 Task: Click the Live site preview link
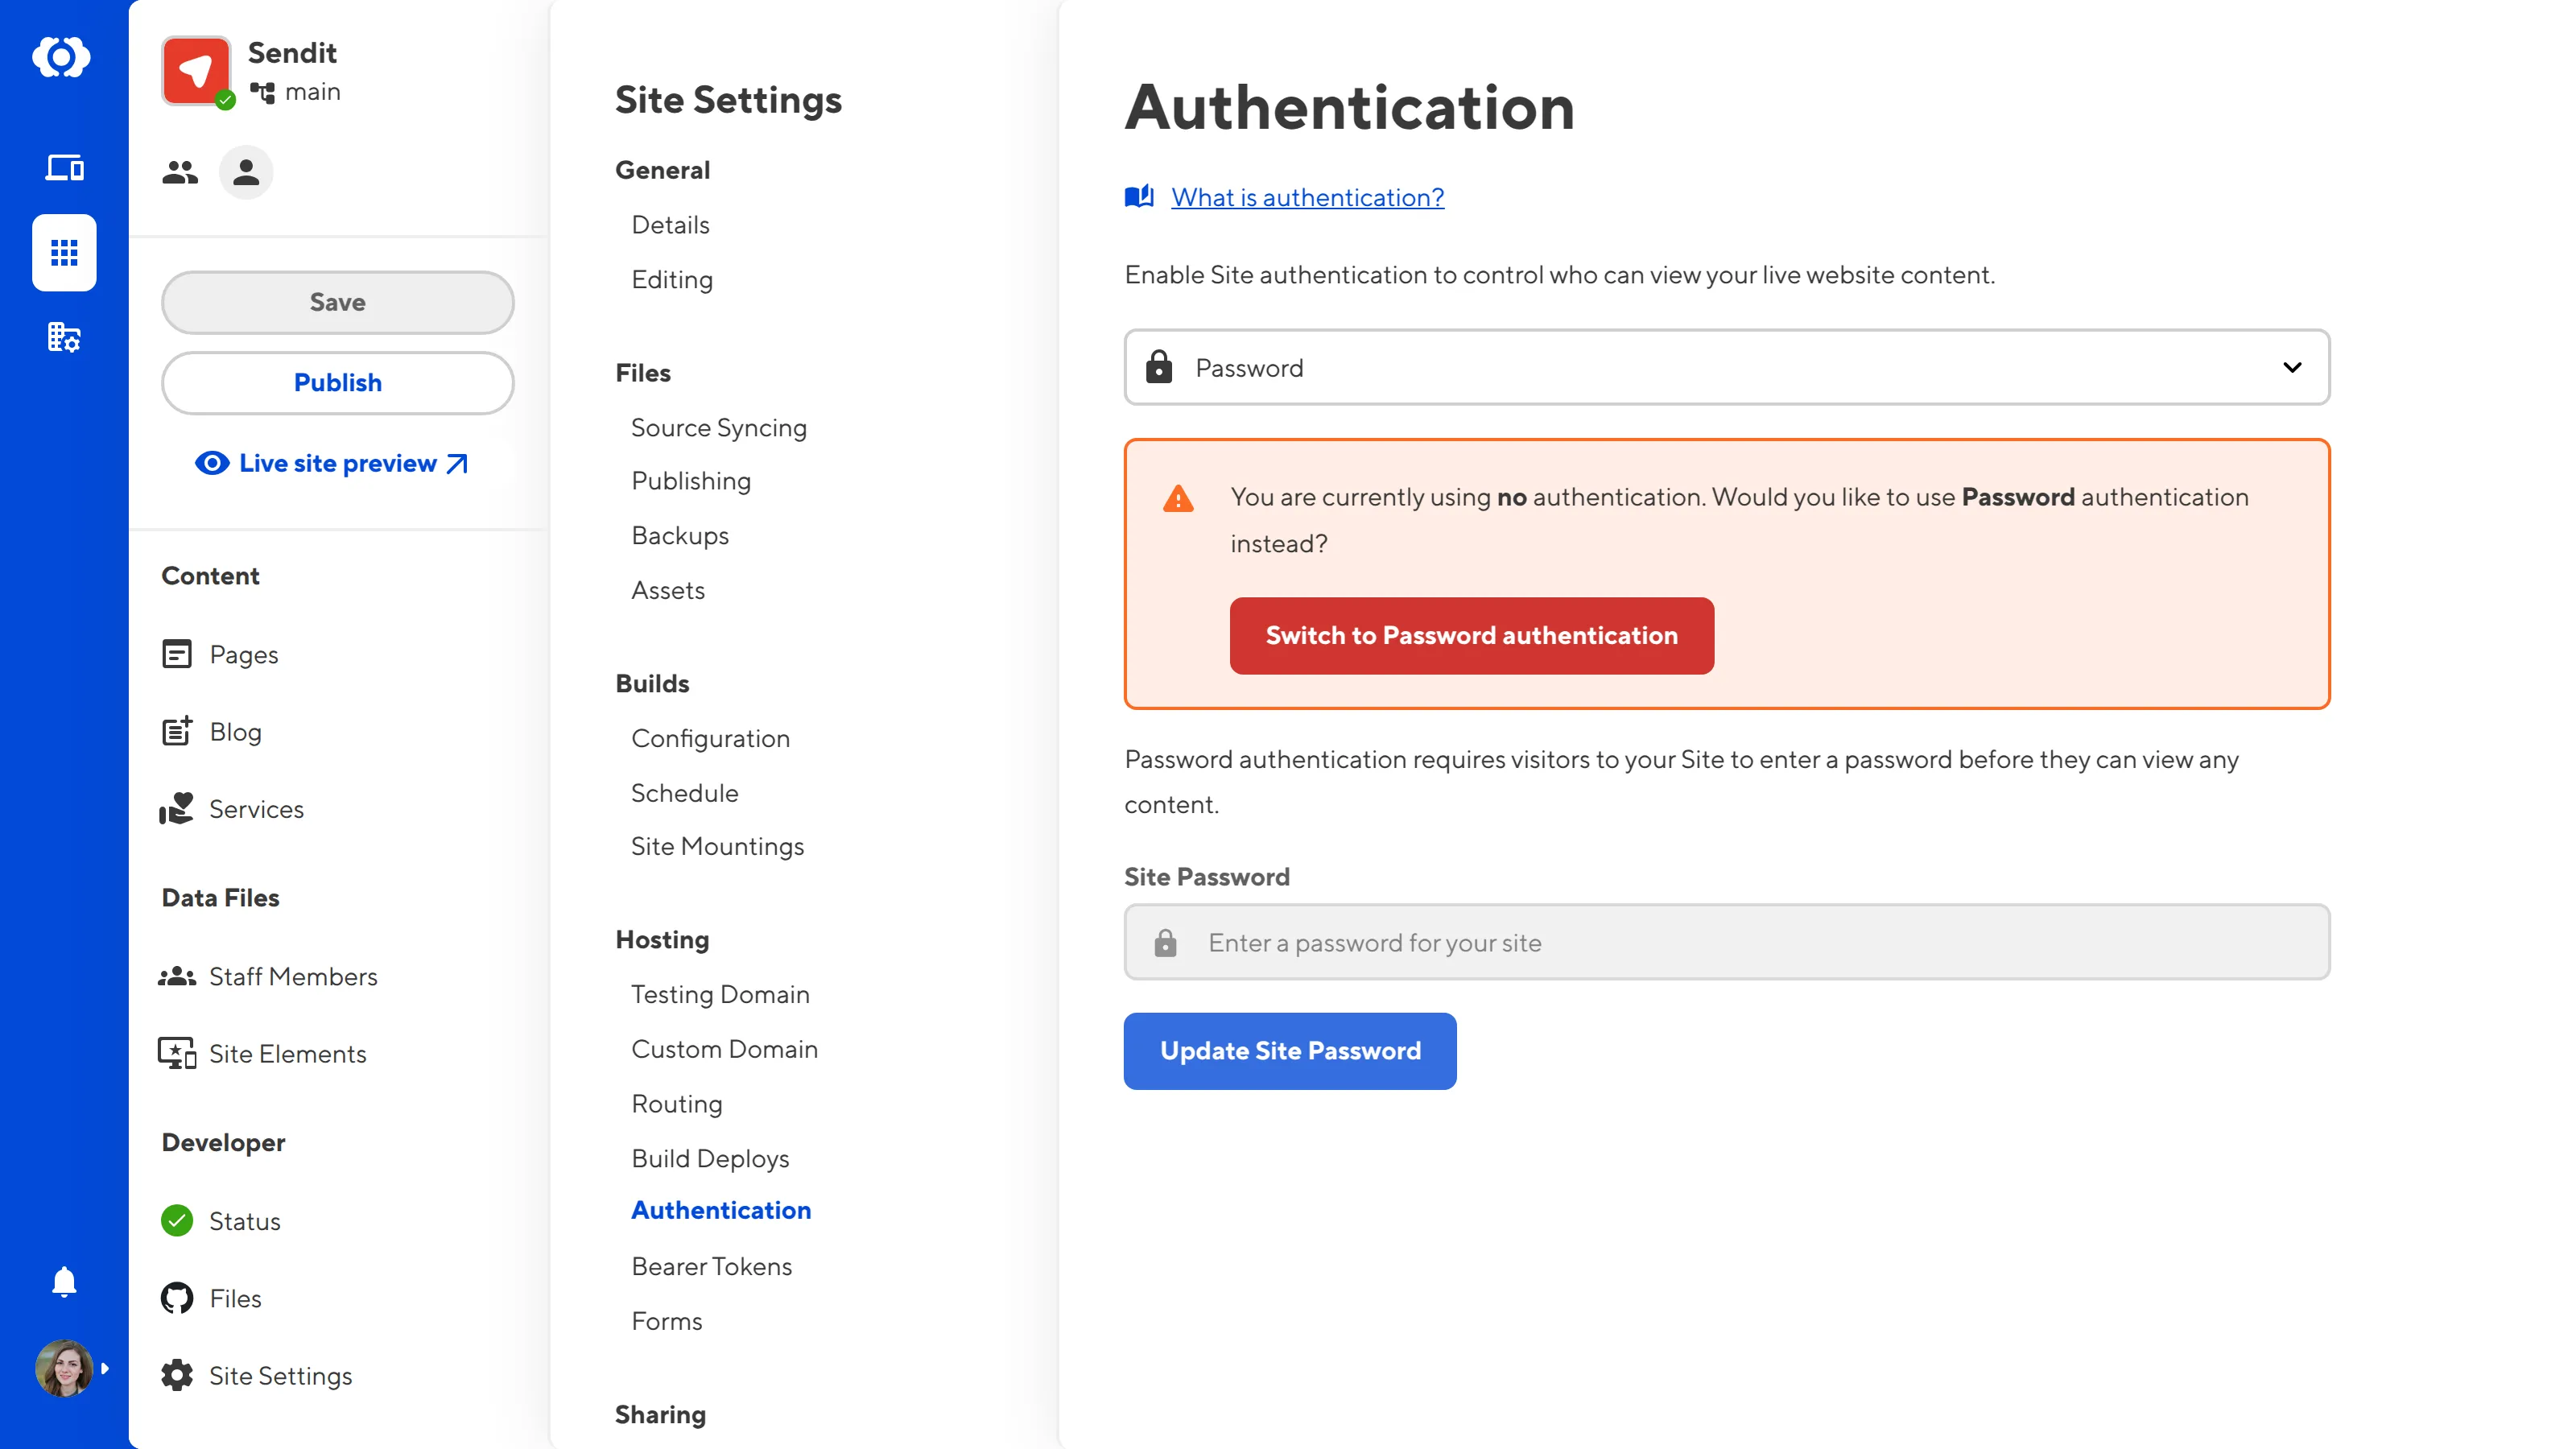pyautogui.click(x=336, y=462)
